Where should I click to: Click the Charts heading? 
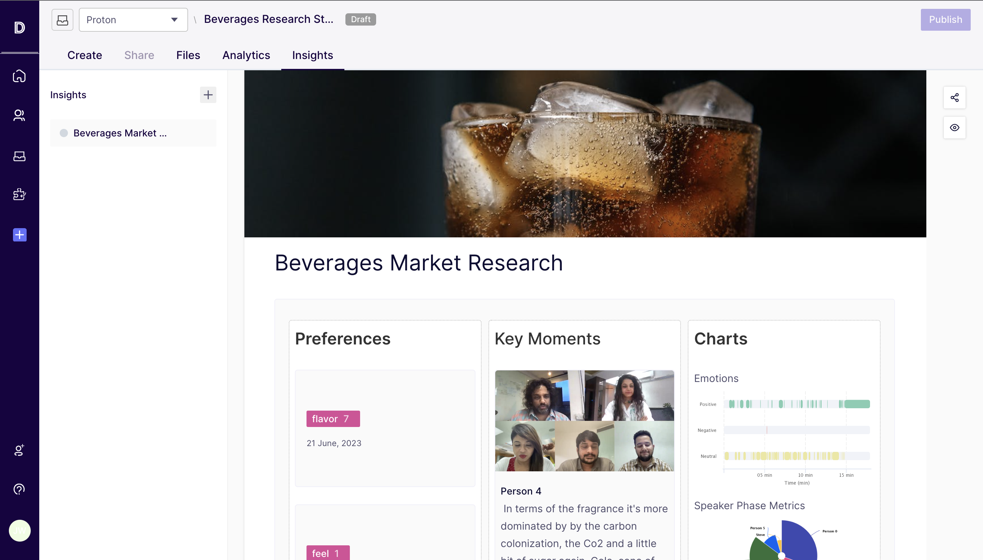721,338
